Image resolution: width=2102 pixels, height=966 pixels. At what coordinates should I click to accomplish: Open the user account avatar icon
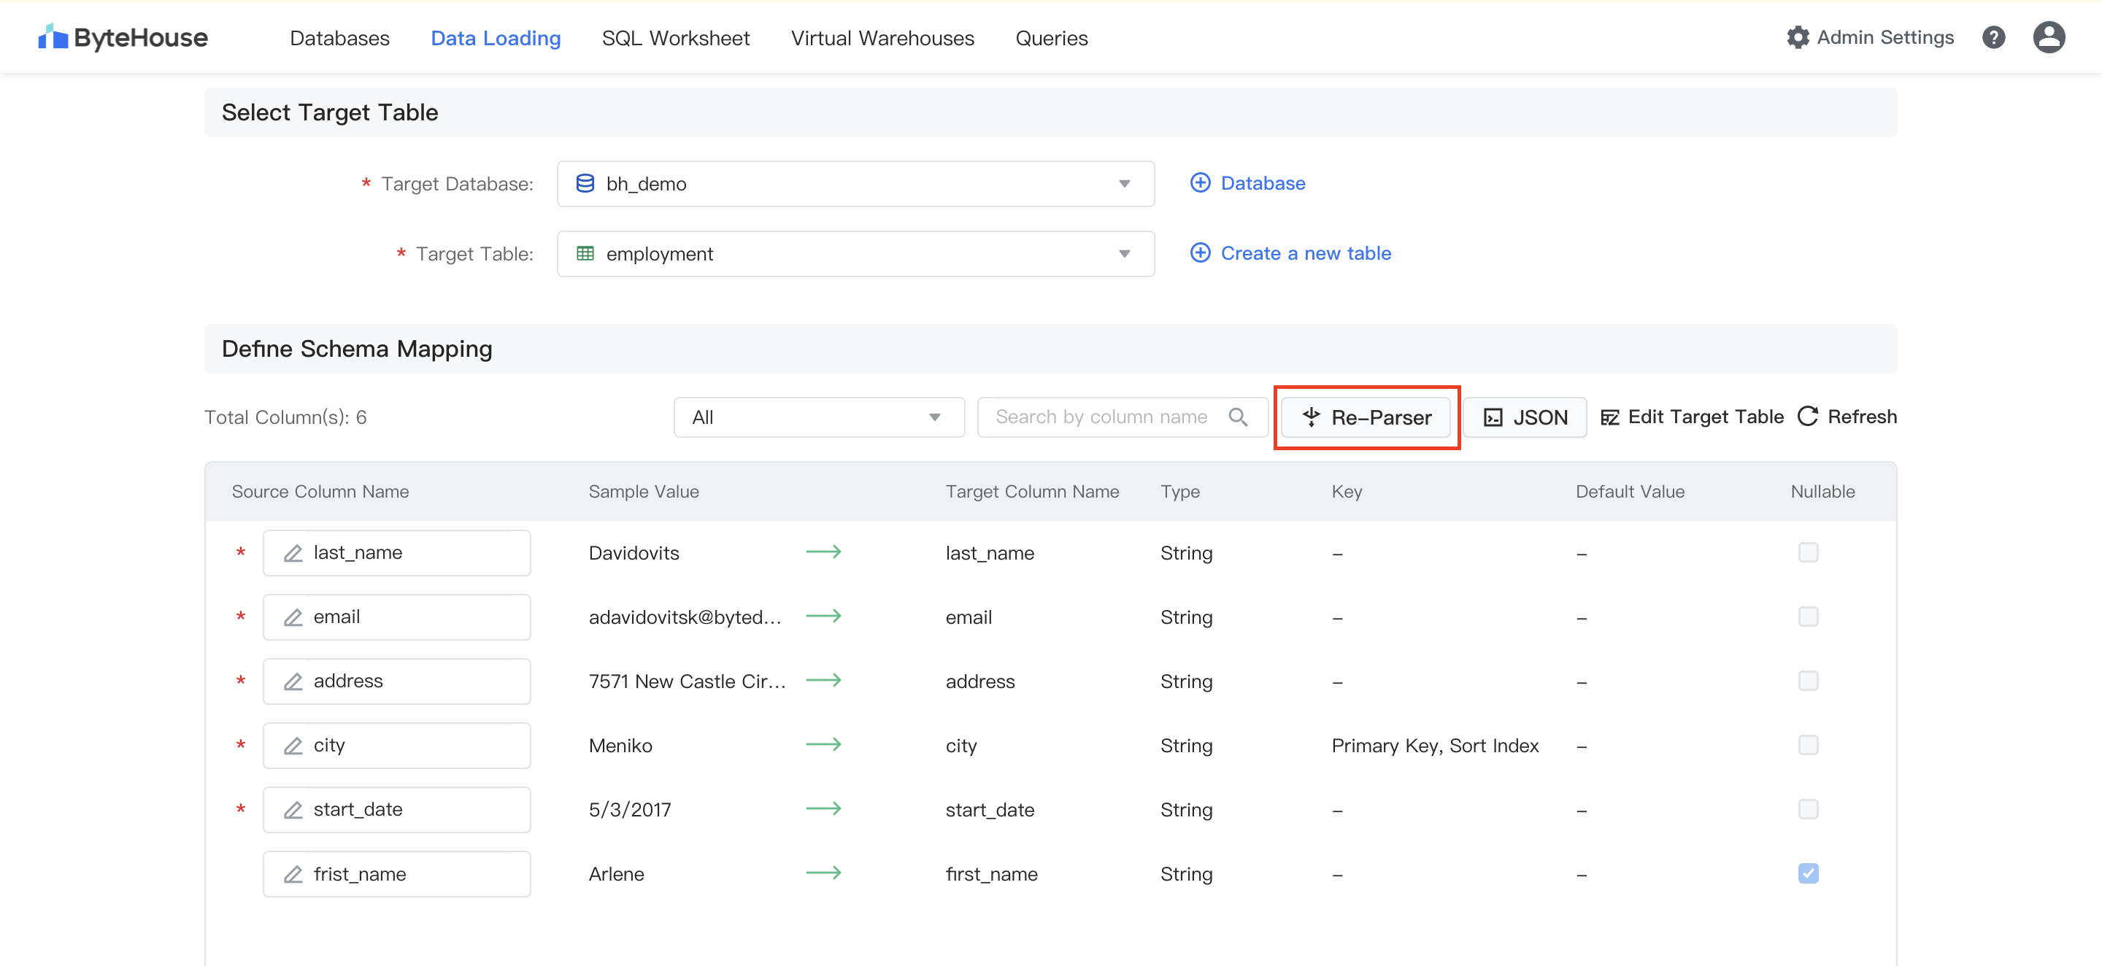[2048, 37]
